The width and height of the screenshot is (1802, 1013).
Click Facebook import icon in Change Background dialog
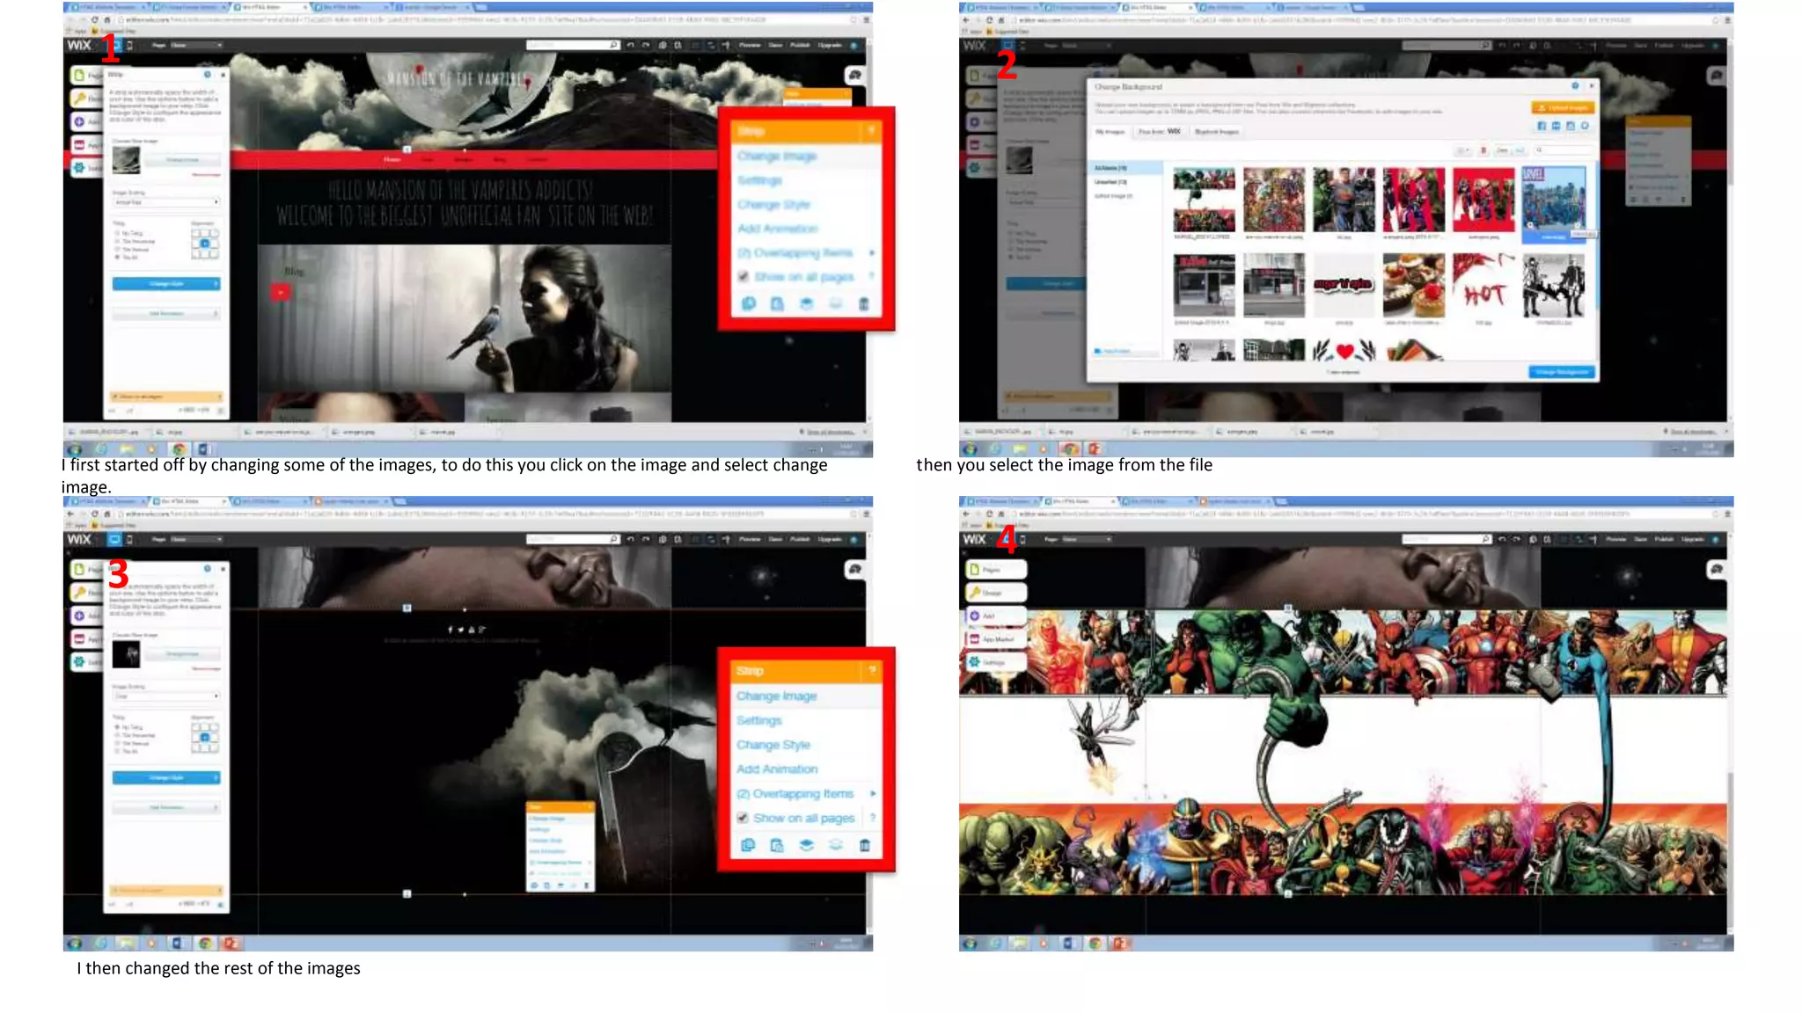[1542, 127]
